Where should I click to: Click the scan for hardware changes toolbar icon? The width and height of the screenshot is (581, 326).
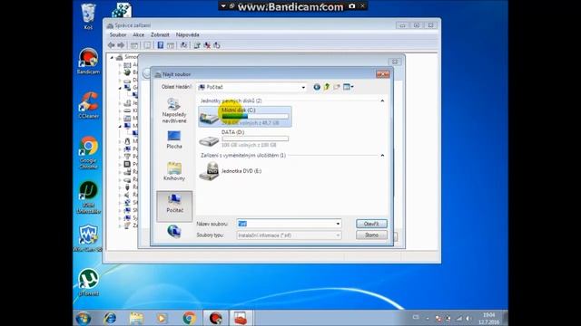[x=183, y=45]
